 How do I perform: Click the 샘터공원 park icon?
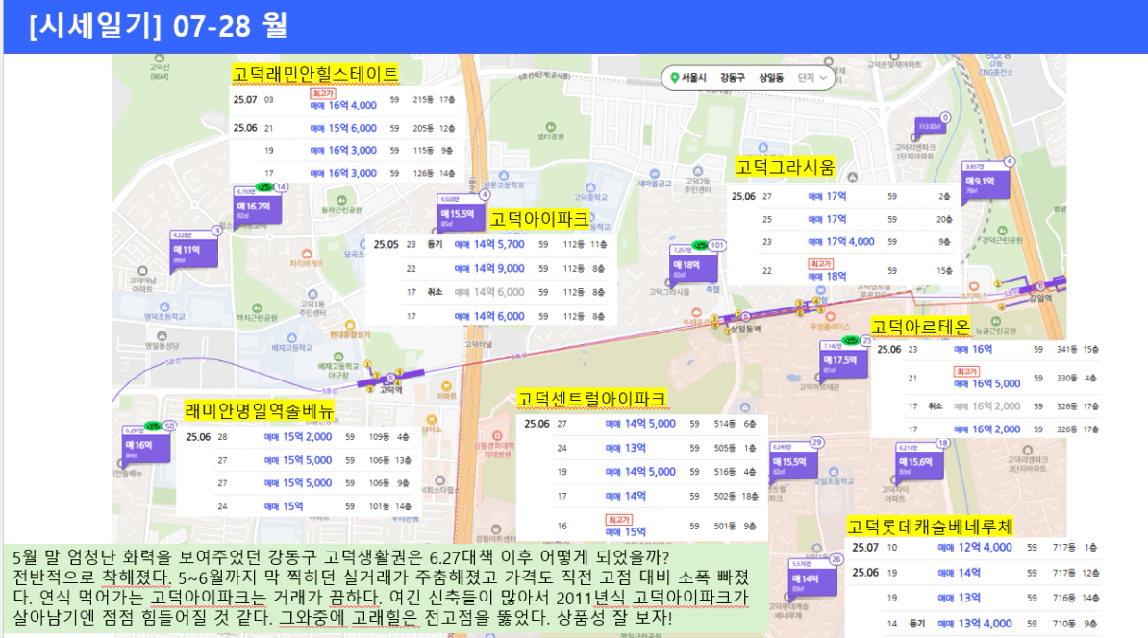[x=551, y=127]
